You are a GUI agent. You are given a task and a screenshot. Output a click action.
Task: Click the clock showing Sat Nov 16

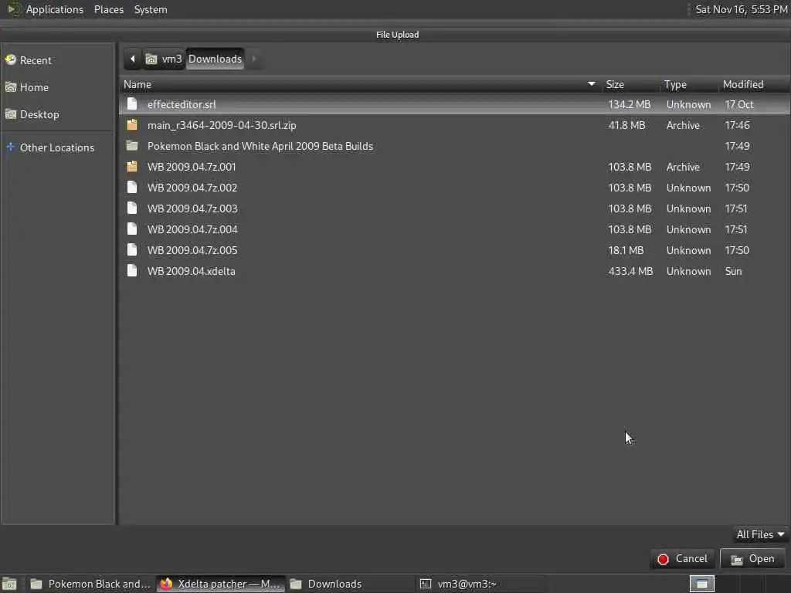click(741, 9)
